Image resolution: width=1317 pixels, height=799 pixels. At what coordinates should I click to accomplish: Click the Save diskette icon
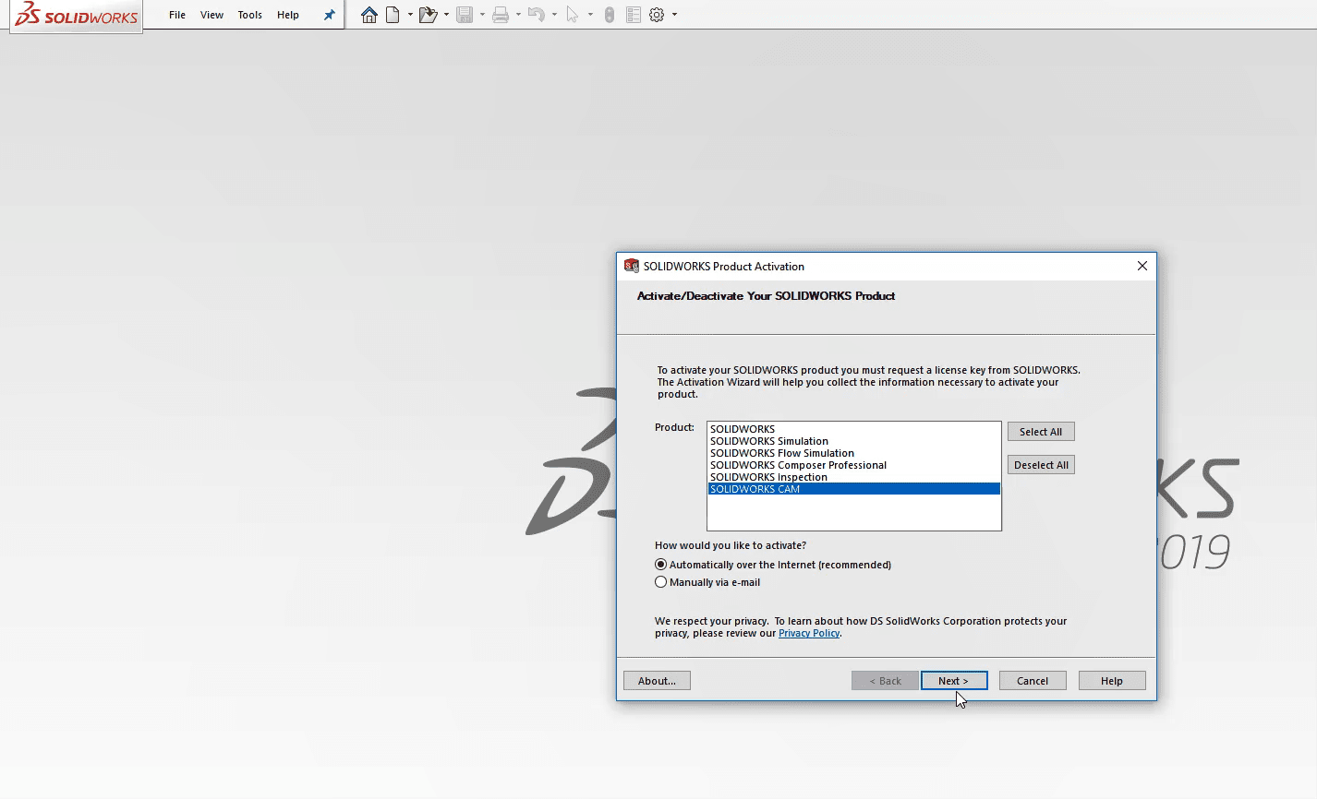coord(465,15)
